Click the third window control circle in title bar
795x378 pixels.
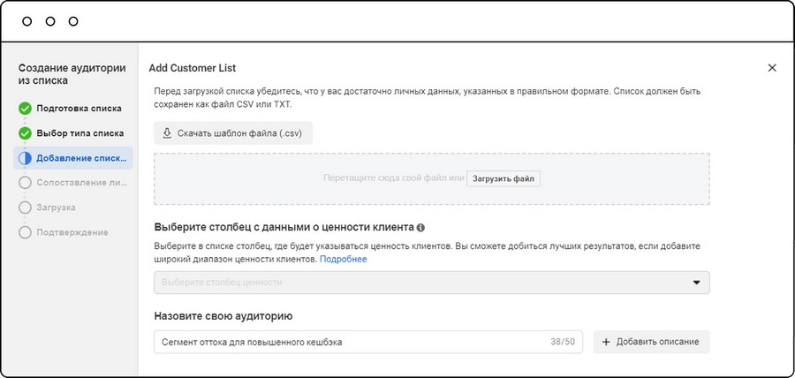[x=73, y=21]
